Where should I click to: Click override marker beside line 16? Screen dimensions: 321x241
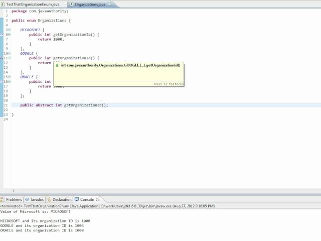tap(2, 81)
